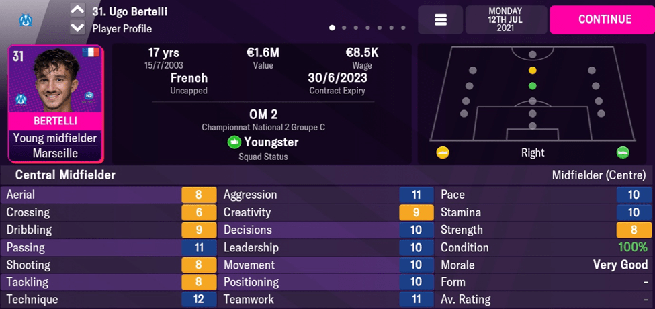Click the green position dot on pitch
The height and width of the screenshot is (309, 655).
click(532, 86)
